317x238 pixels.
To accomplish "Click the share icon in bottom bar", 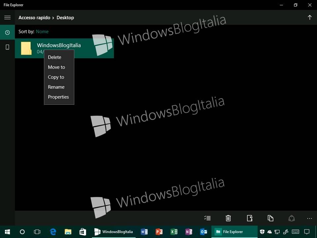I will (x=291, y=218).
